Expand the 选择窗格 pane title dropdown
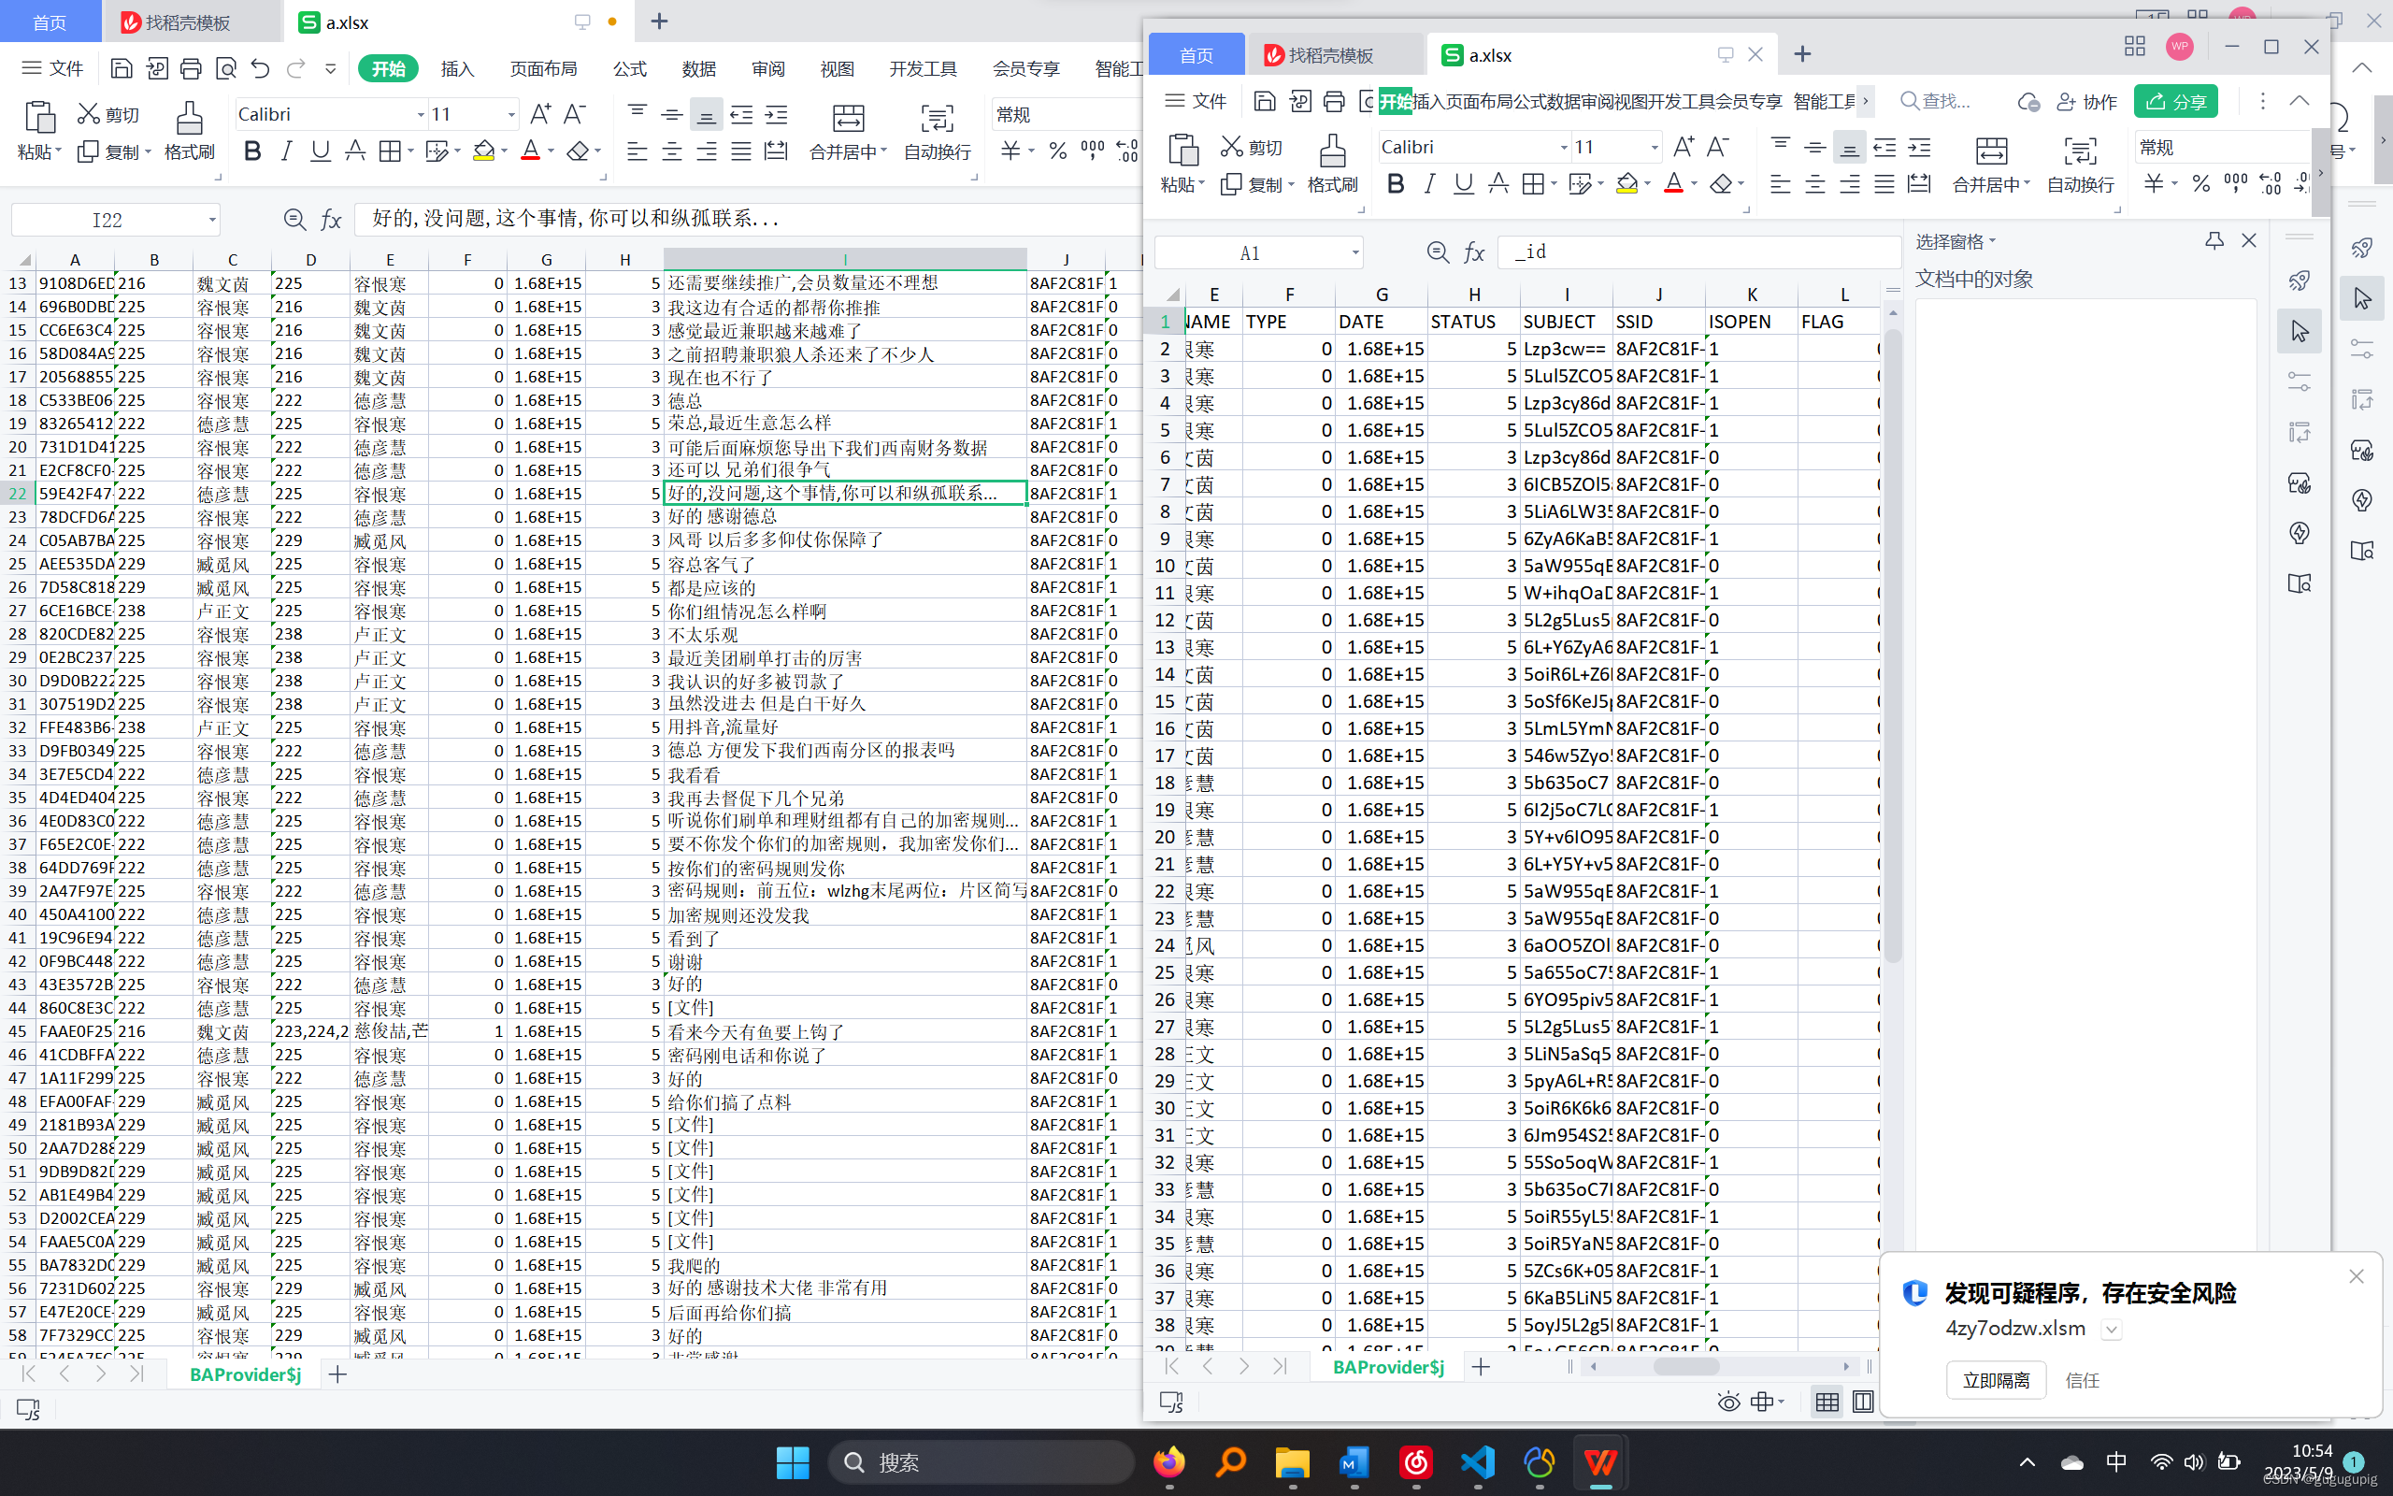2393x1496 pixels. pyautogui.click(x=1993, y=240)
